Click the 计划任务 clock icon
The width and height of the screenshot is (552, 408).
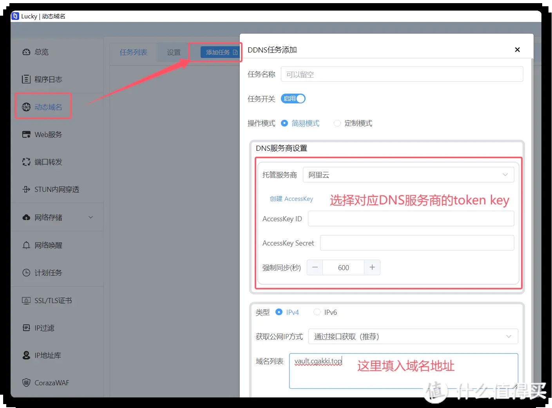pos(26,273)
